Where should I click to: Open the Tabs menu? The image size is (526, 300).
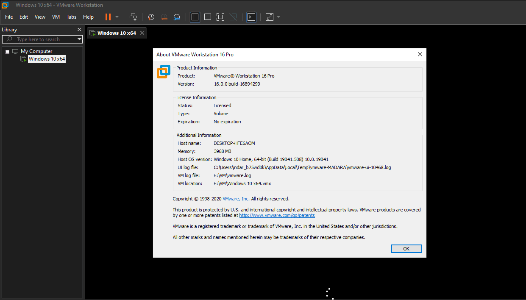72,17
